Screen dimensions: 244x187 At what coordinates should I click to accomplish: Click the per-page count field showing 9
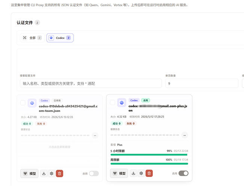(x=202, y=83)
